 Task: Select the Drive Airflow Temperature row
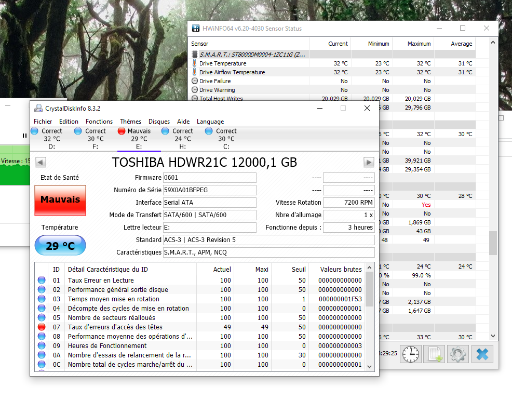coord(332,72)
